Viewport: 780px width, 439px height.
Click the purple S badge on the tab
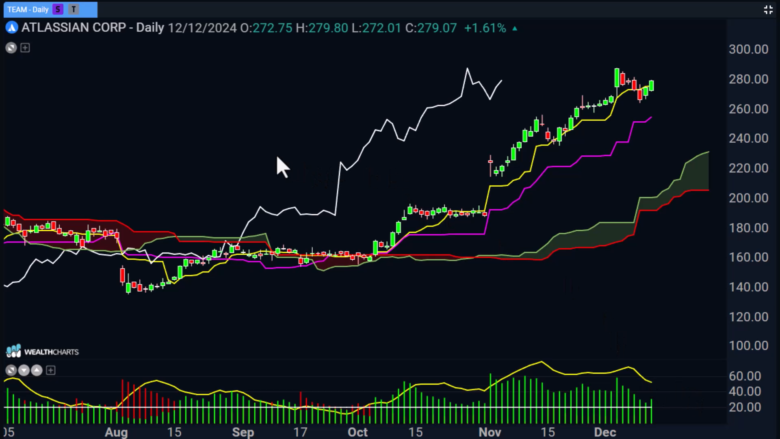tap(58, 9)
